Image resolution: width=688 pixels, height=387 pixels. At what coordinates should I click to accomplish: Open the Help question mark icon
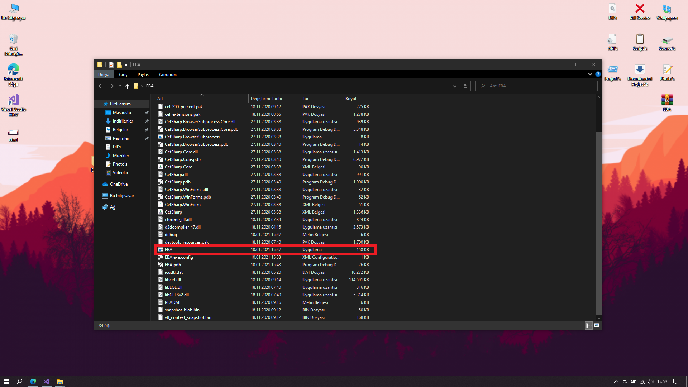click(598, 74)
